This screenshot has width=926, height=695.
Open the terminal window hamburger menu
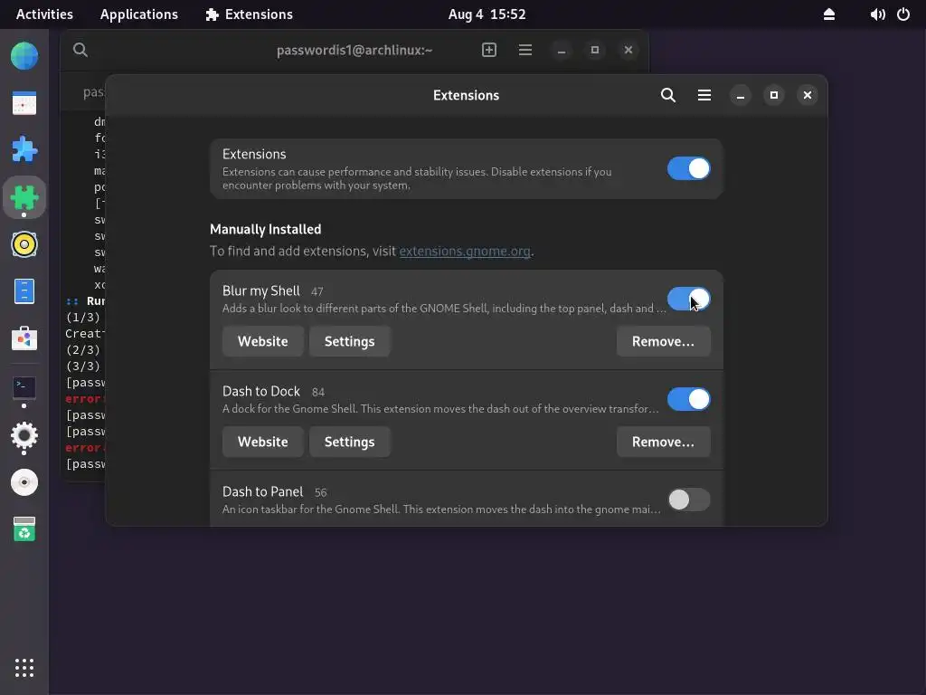pyautogui.click(x=525, y=51)
